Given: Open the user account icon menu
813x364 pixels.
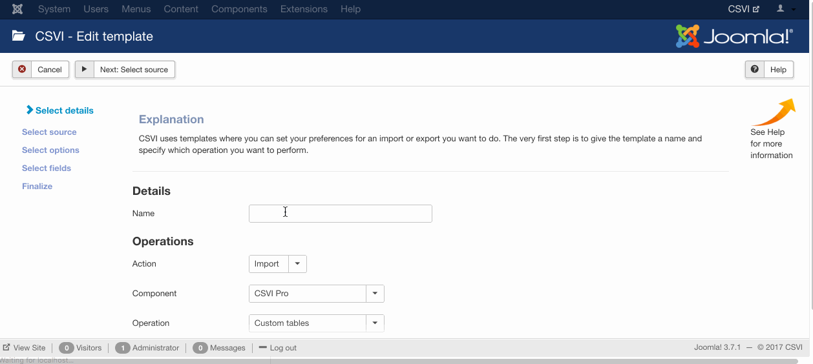Looking at the screenshot, I should (x=786, y=9).
